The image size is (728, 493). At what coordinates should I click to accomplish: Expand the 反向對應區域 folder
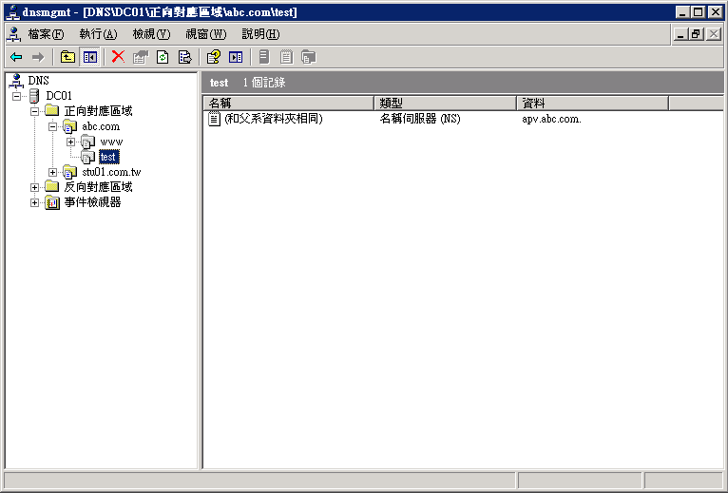[35, 187]
